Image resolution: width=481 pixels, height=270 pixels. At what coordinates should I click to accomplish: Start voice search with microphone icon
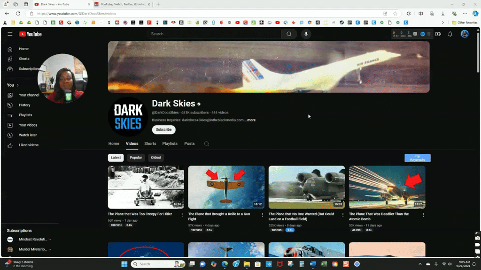click(306, 34)
